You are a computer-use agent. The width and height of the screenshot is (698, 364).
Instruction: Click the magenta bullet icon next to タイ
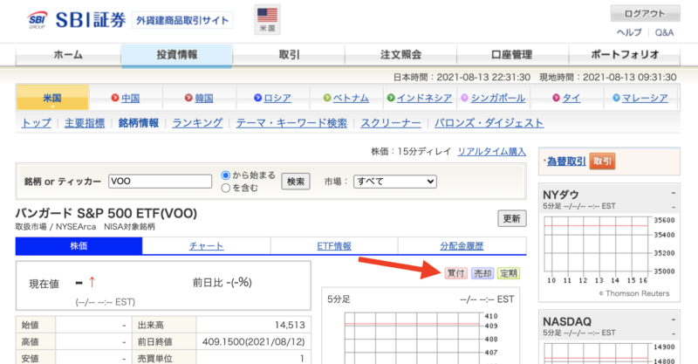[x=556, y=98]
